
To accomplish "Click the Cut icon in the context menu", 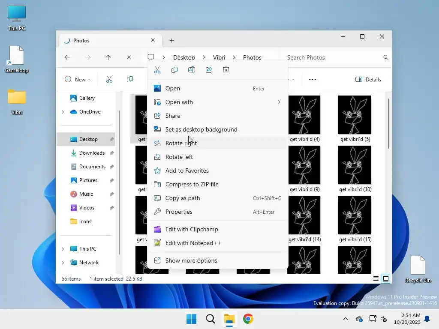I will pos(157,70).
